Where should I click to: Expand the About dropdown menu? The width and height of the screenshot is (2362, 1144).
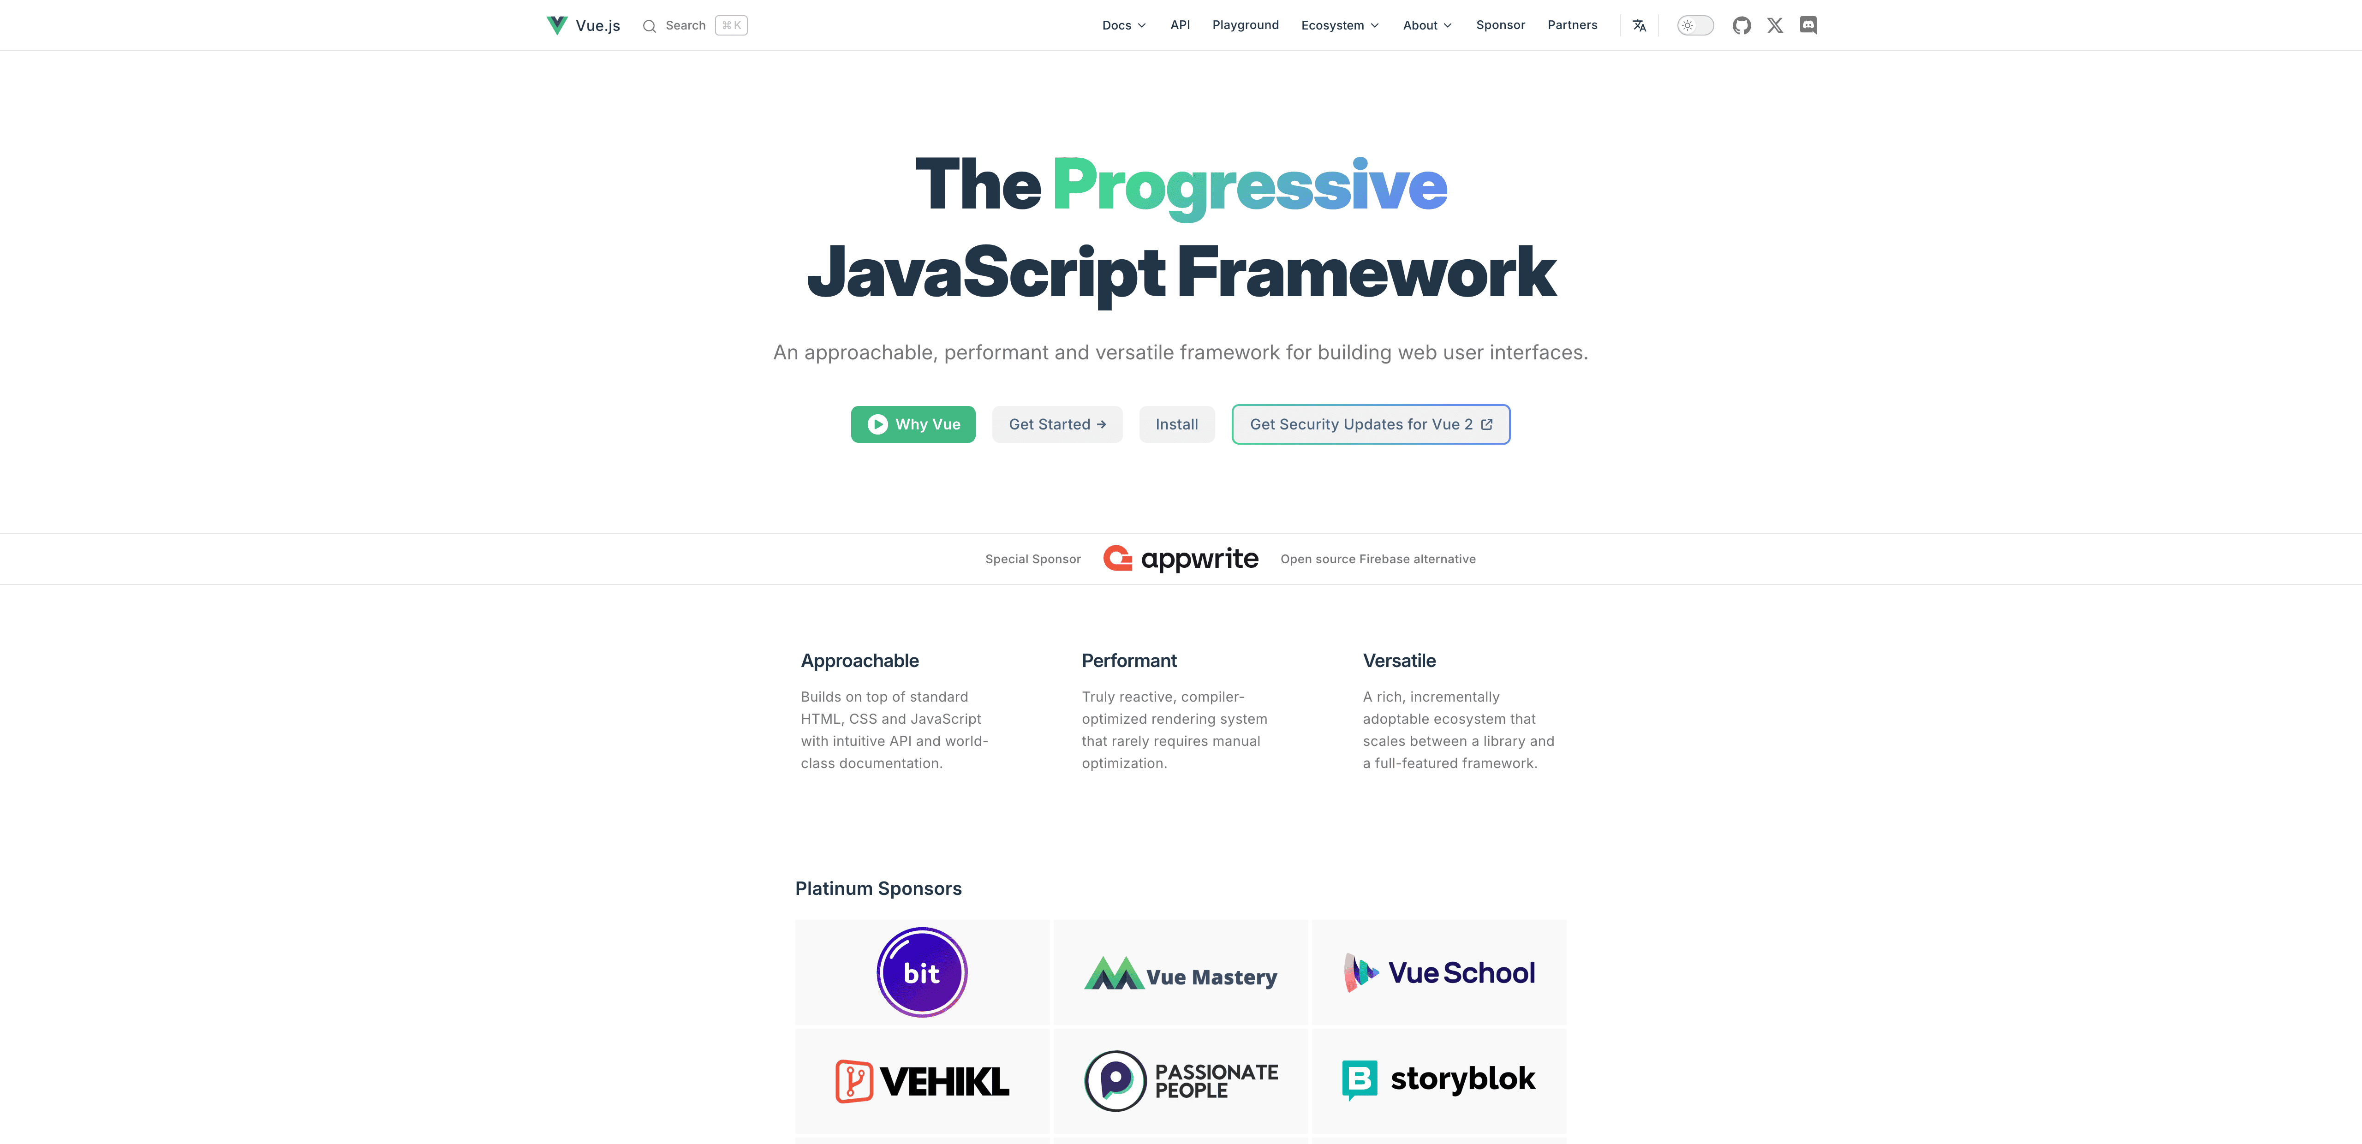coord(1427,25)
